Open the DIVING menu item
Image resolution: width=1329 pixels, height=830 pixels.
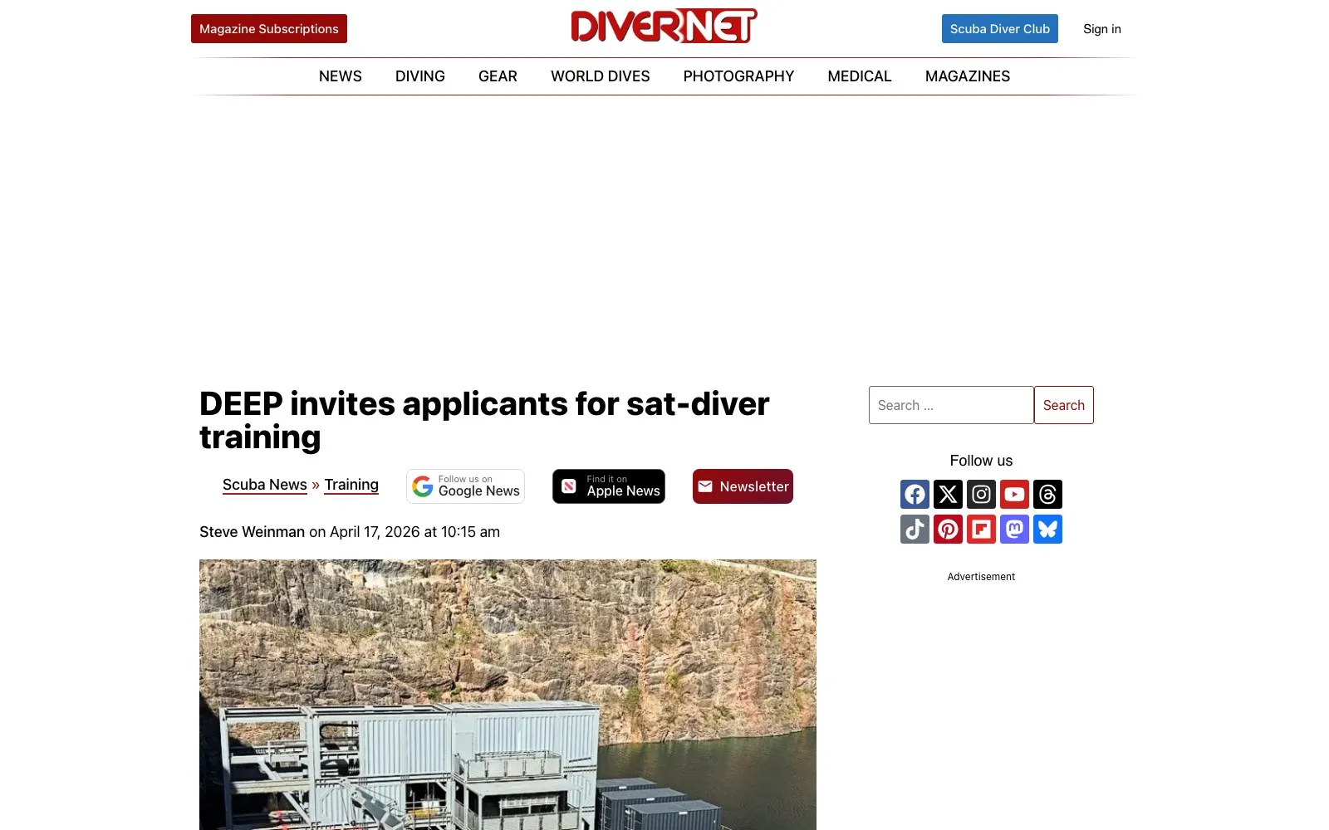[x=420, y=76]
